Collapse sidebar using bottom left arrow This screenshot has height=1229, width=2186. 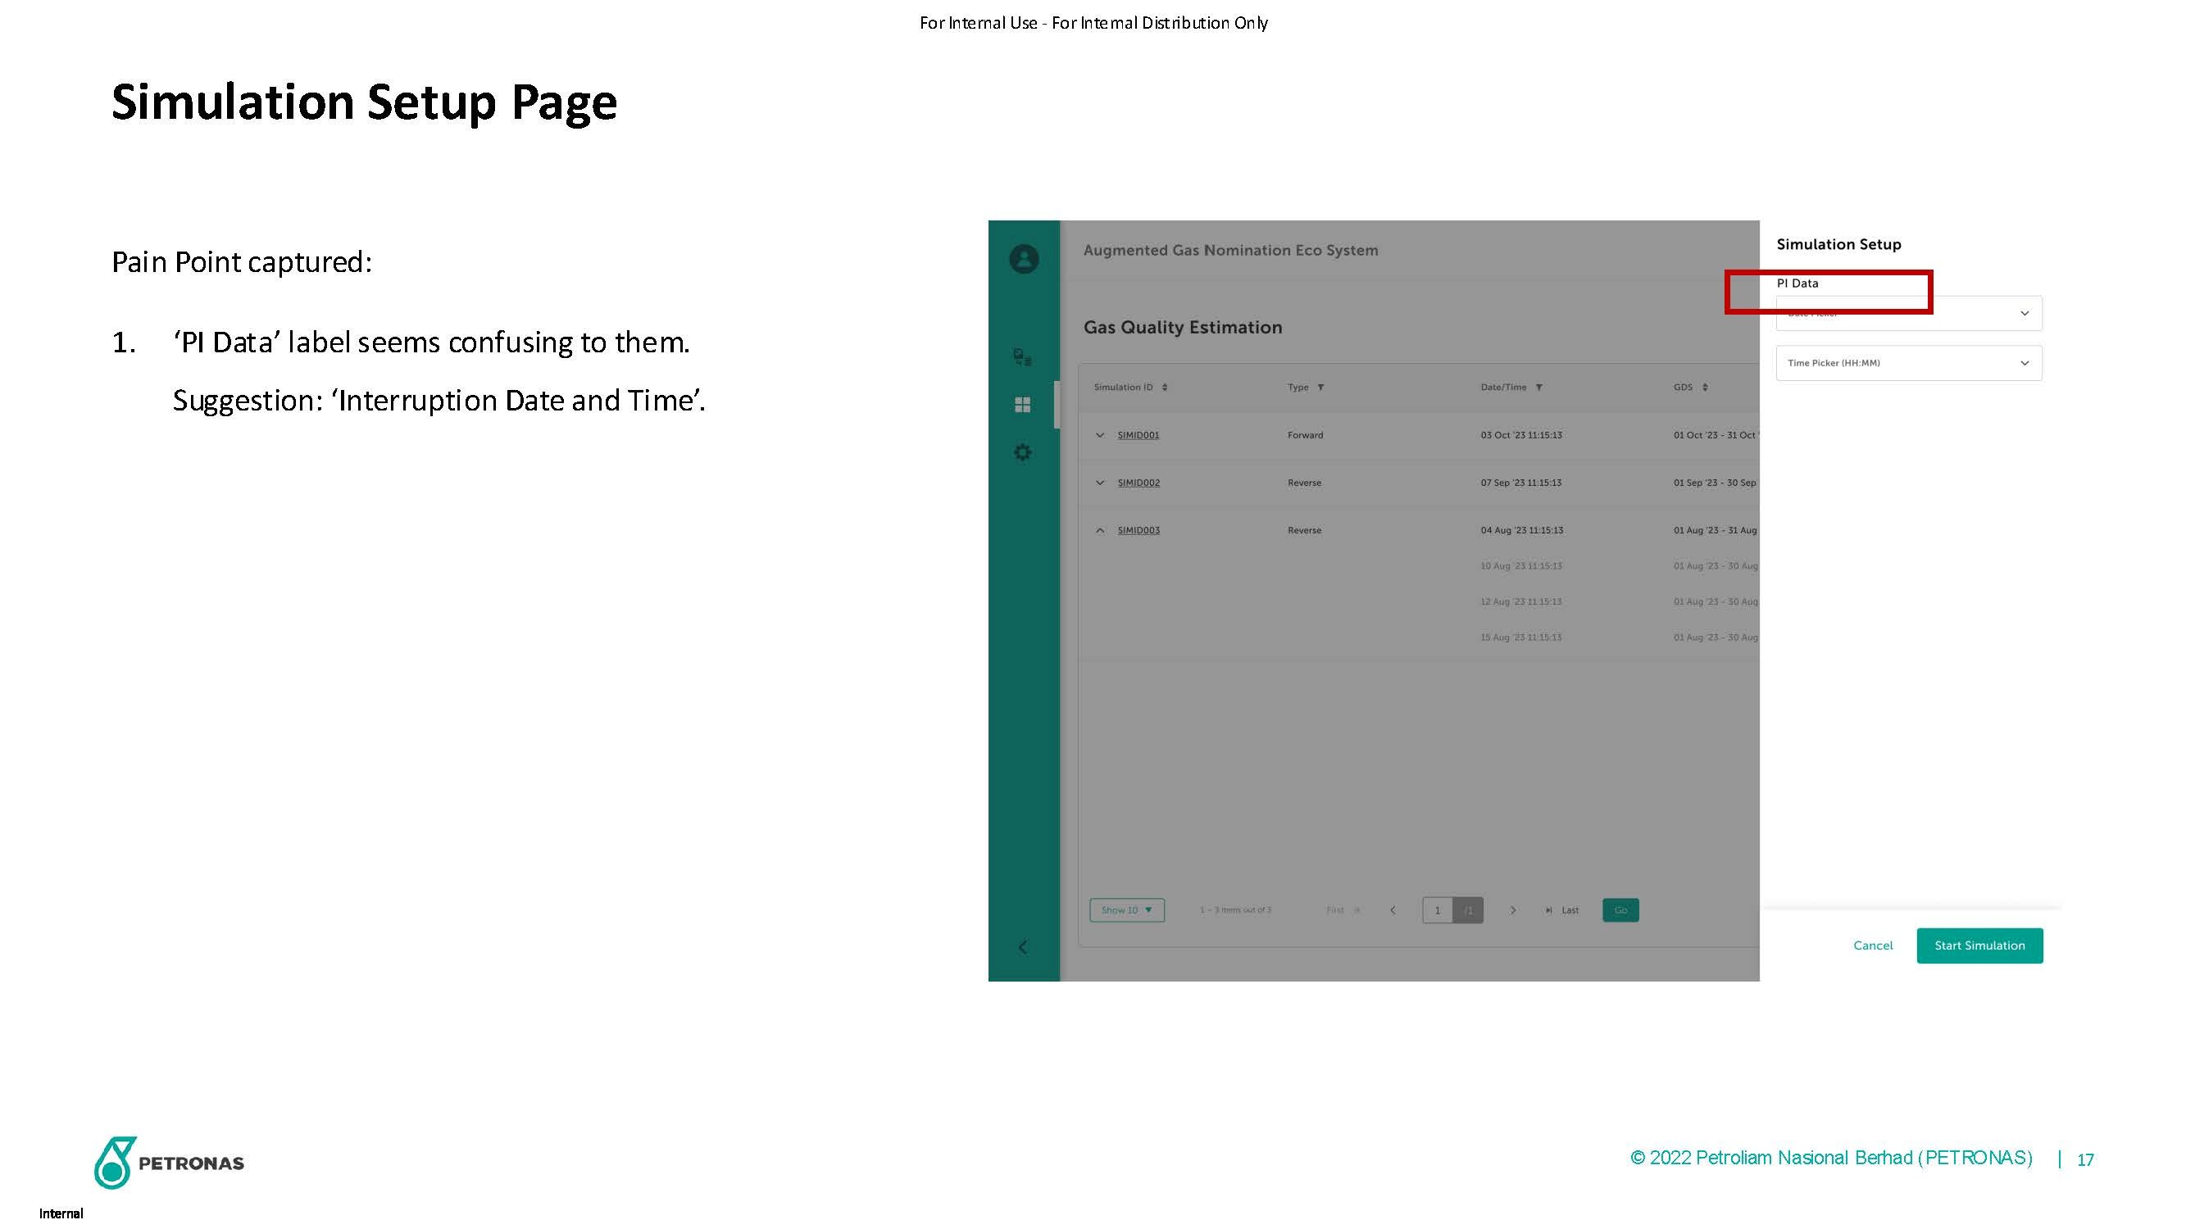(x=1023, y=946)
